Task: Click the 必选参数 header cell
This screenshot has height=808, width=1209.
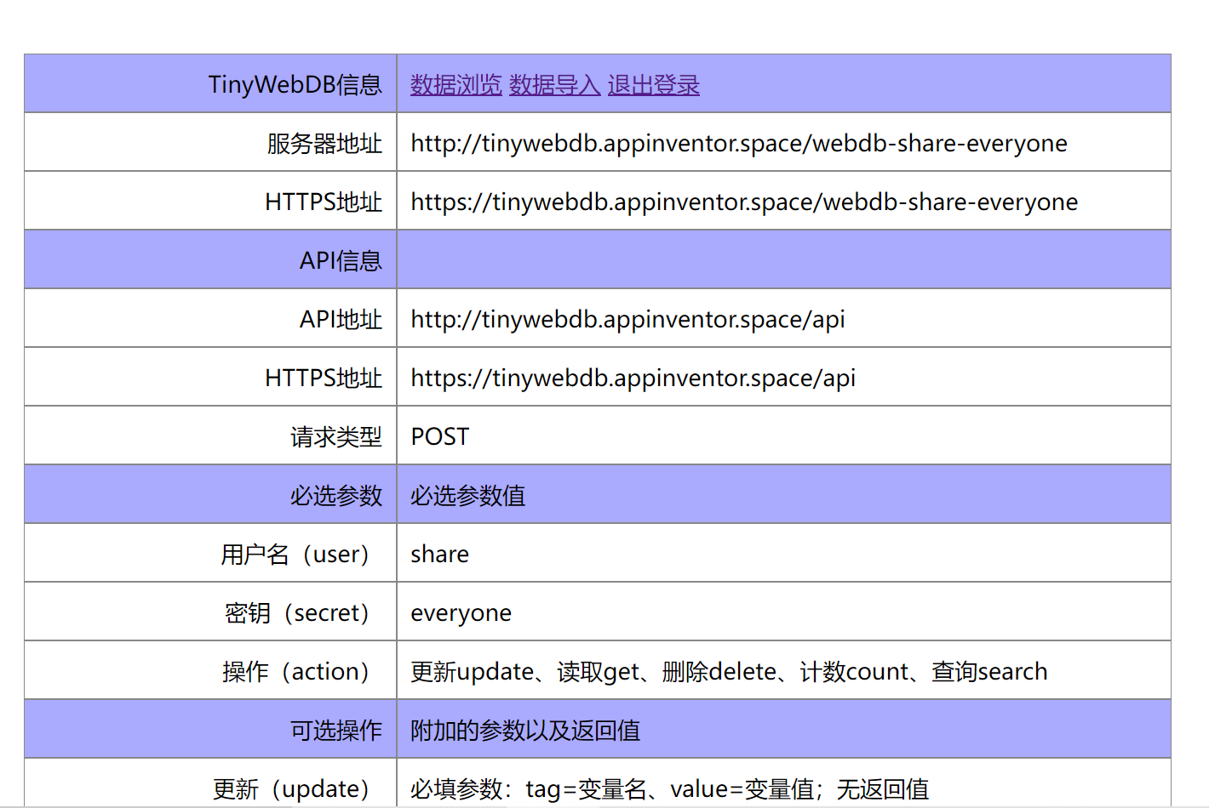Action: (210, 494)
